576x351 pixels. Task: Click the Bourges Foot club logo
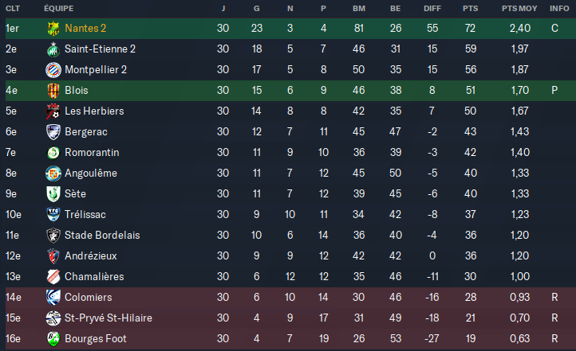[x=53, y=338]
